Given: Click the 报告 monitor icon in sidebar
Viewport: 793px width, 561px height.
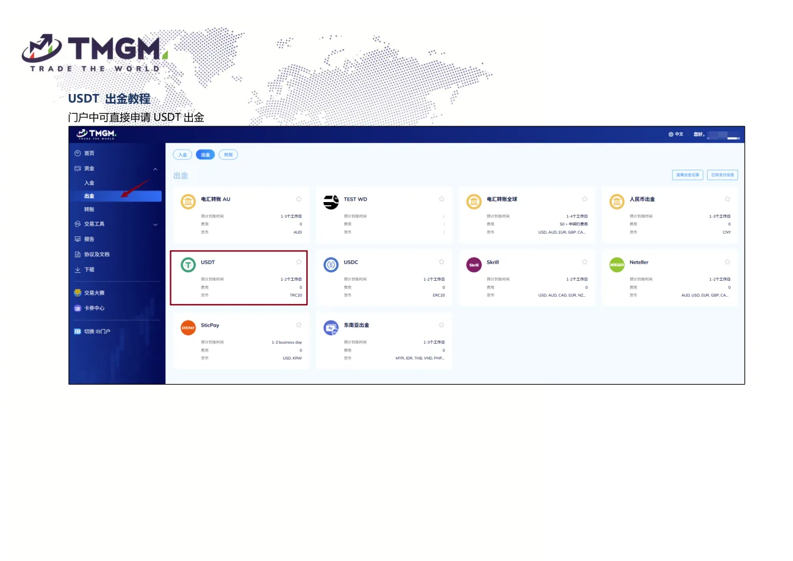Looking at the screenshot, I should coord(77,239).
